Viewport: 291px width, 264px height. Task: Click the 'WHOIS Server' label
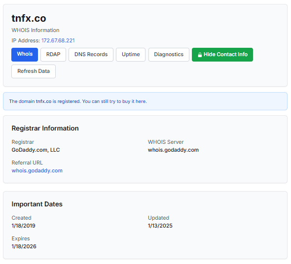point(166,142)
